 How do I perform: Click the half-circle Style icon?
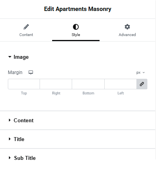coord(76,27)
